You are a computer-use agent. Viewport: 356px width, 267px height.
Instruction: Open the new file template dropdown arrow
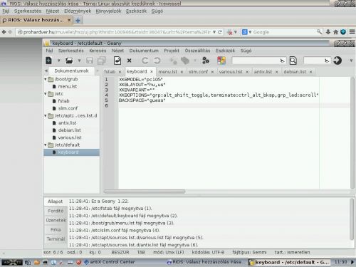[x=58, y=61]
